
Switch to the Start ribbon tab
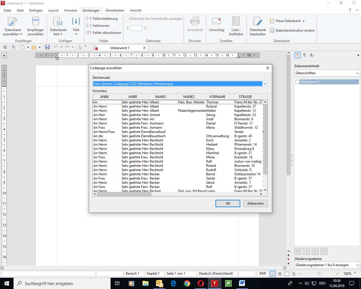[x=20, y=10]
